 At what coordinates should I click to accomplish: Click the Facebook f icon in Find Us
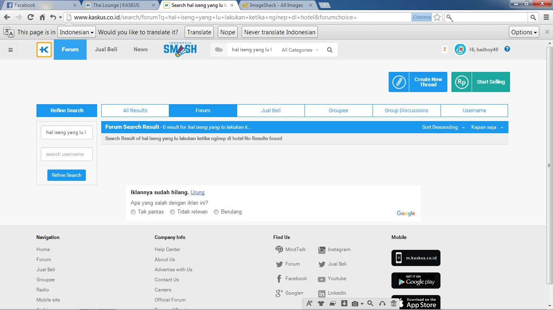pyautogui.click(x=279, y=279)
